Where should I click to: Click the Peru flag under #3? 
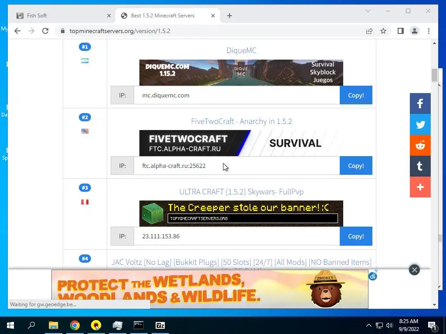click(85, 202)
